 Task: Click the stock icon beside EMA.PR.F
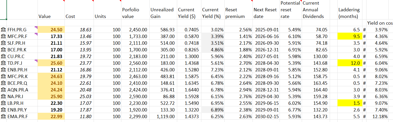[x=3, y=117]
